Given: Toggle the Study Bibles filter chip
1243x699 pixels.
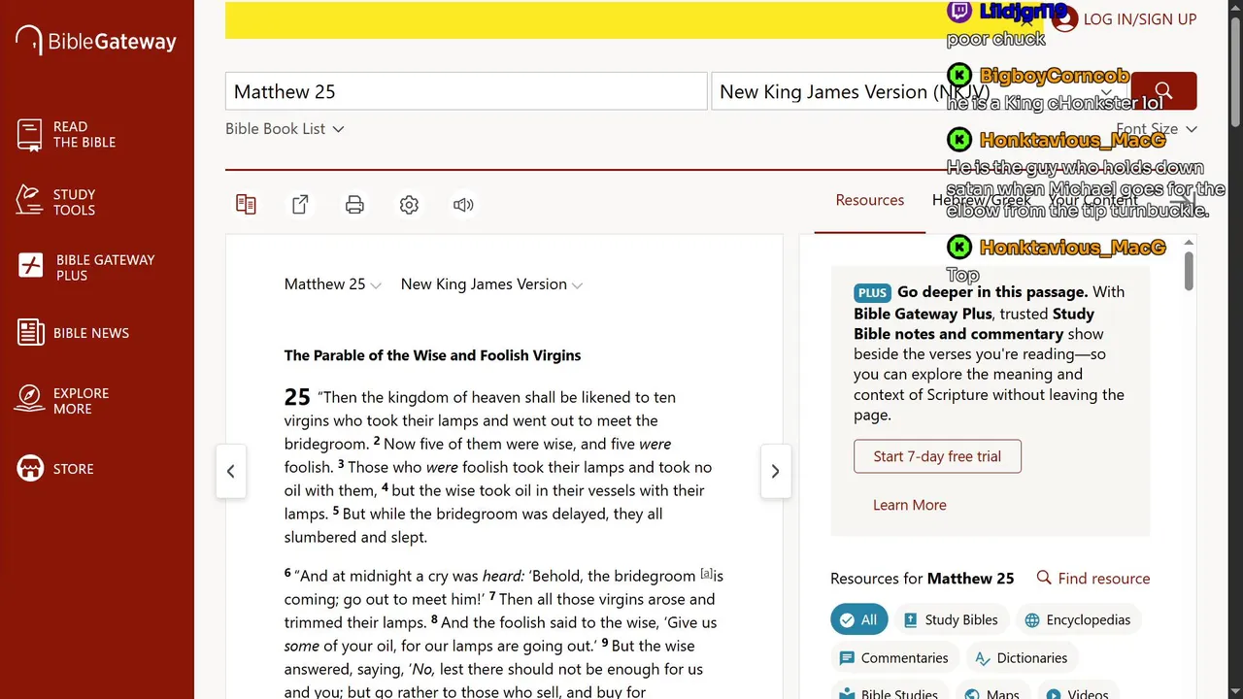Looking at the screenshot, I should point(951,619).
